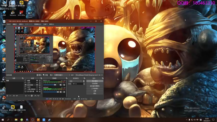Open Steam from the taskbar
Screen dimensions: 217x122
[49, 120]
